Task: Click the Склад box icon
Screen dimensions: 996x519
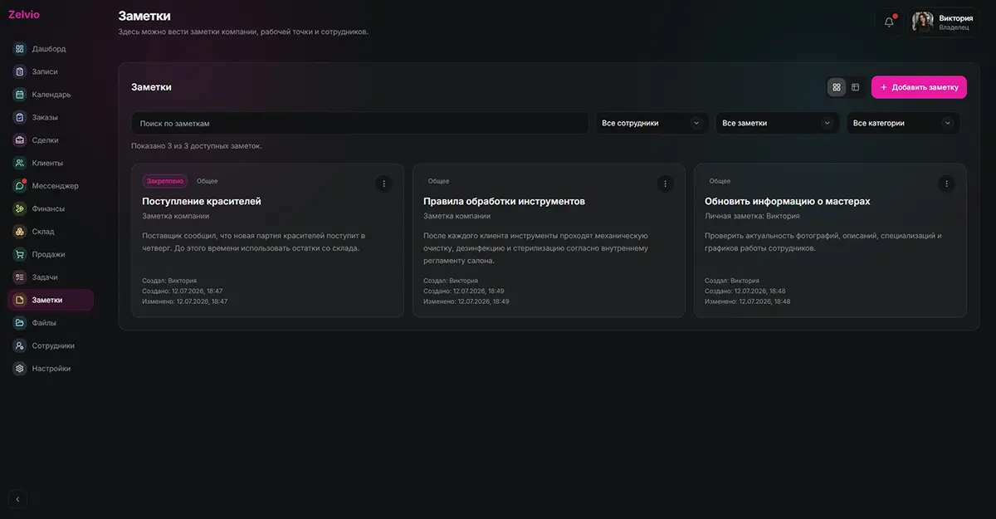Action: [20, 232]
